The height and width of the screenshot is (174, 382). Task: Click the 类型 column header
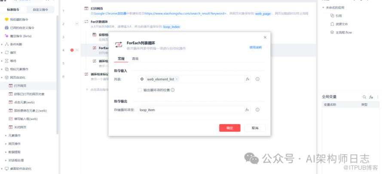pyautogui.click(x=364, y=105)
